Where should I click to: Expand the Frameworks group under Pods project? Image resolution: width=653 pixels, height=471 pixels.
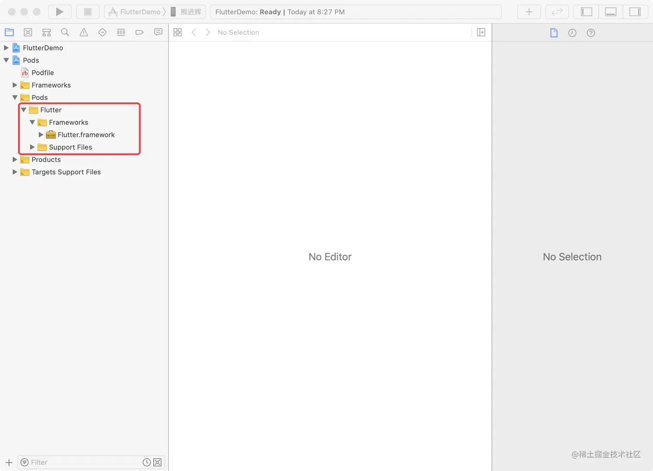[x=15, y=85]
